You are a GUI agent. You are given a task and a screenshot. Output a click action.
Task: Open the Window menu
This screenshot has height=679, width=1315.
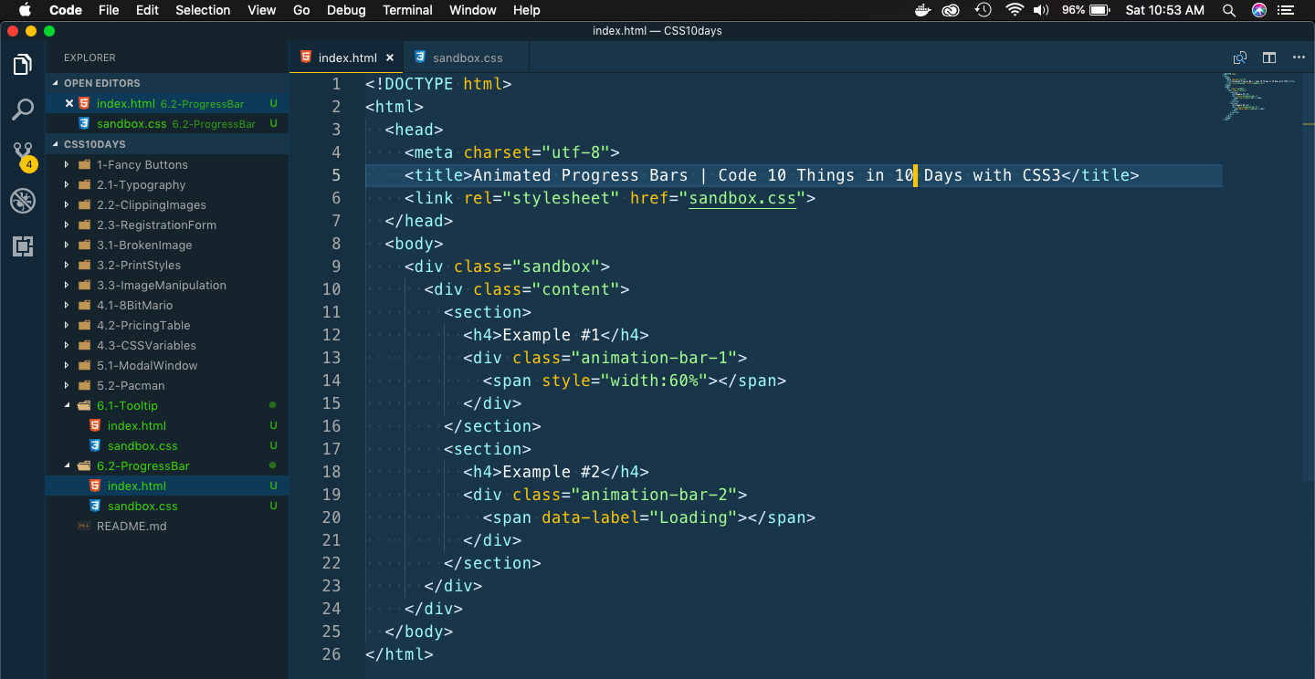pos(473,10)
